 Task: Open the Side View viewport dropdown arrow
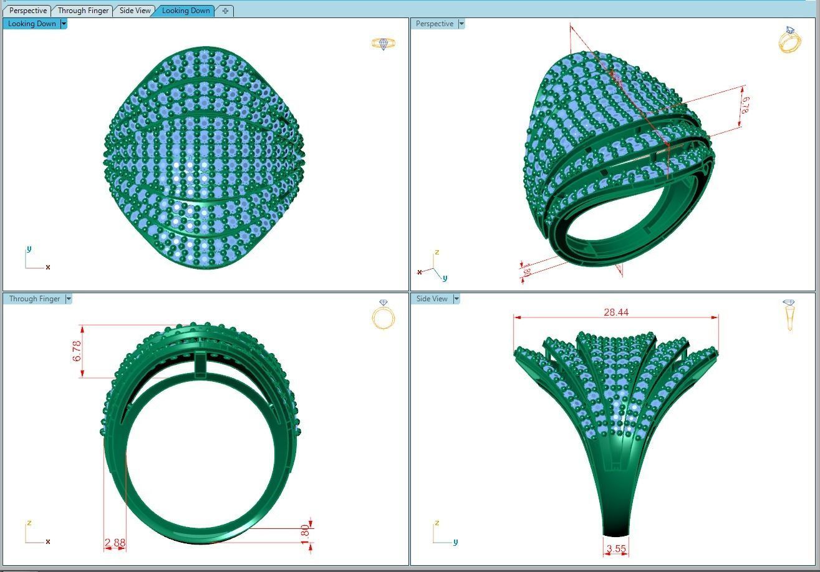pyautogui.click(x=456, y=299)
